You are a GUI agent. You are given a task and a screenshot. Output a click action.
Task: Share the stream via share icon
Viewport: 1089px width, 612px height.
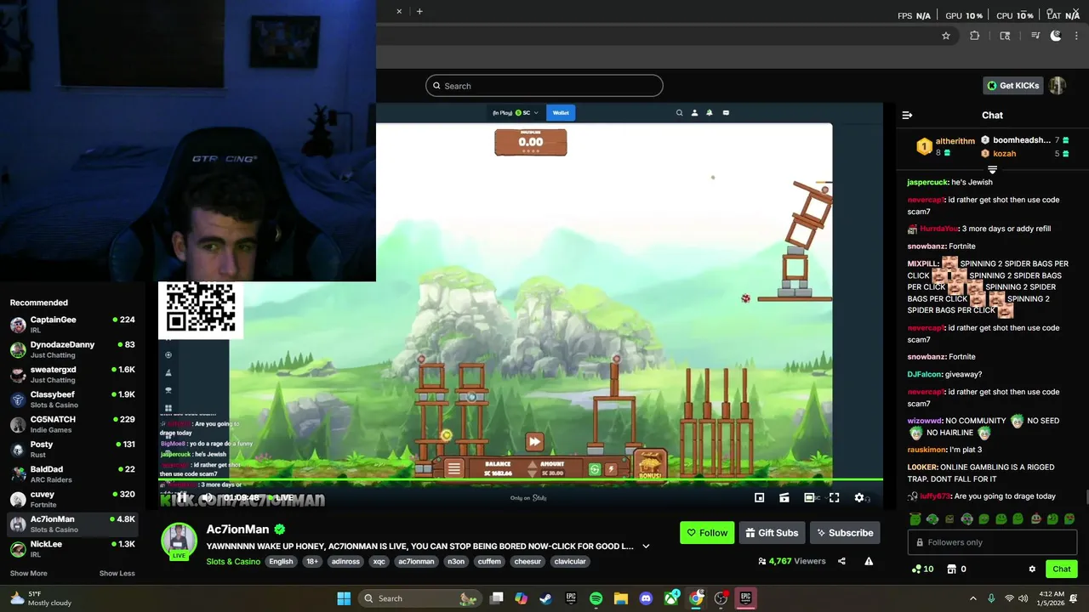pos(841,561)
